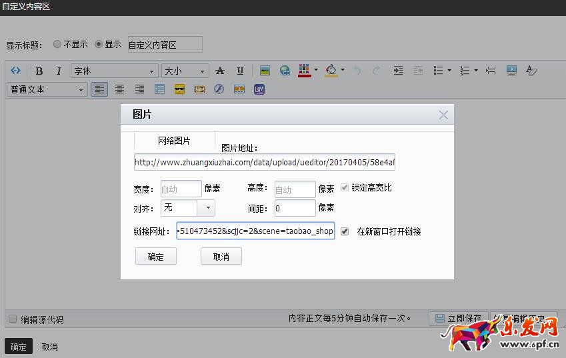Align text left icon
Viewport: 566px width, 358px height.
click(x=99, y=89)
